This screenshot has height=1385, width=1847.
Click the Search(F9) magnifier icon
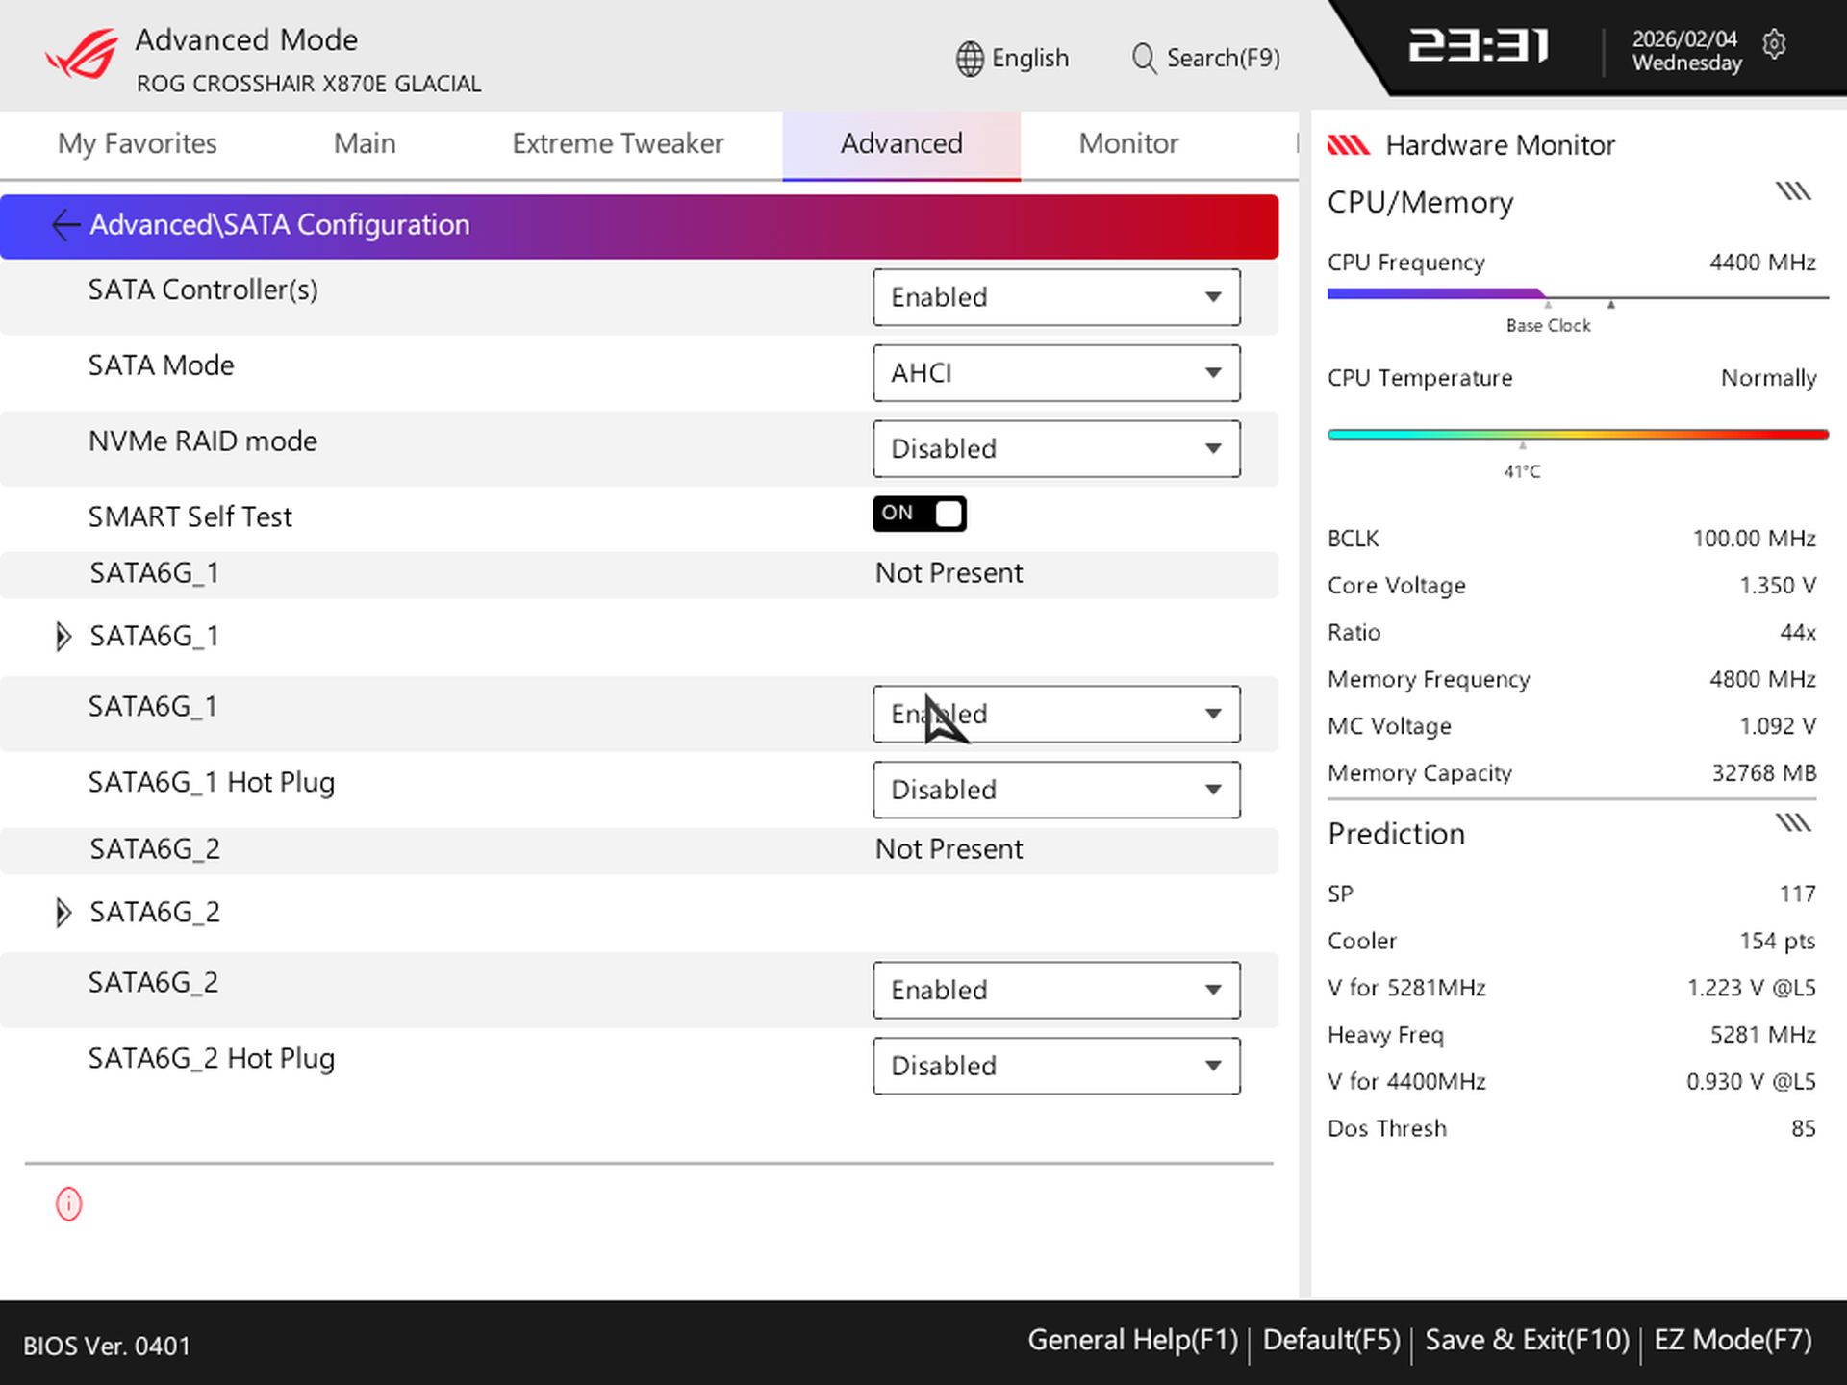point(1143,58)
